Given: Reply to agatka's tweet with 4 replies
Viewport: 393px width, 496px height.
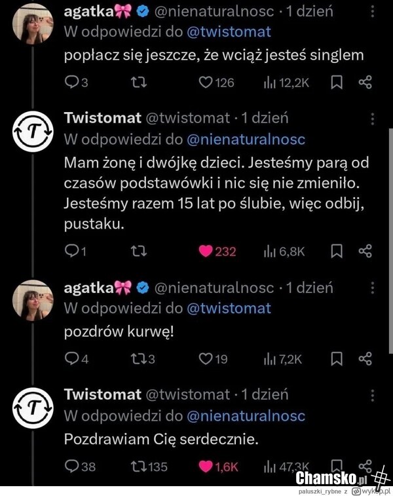Looking at the screenshot, I should [71, 358].
